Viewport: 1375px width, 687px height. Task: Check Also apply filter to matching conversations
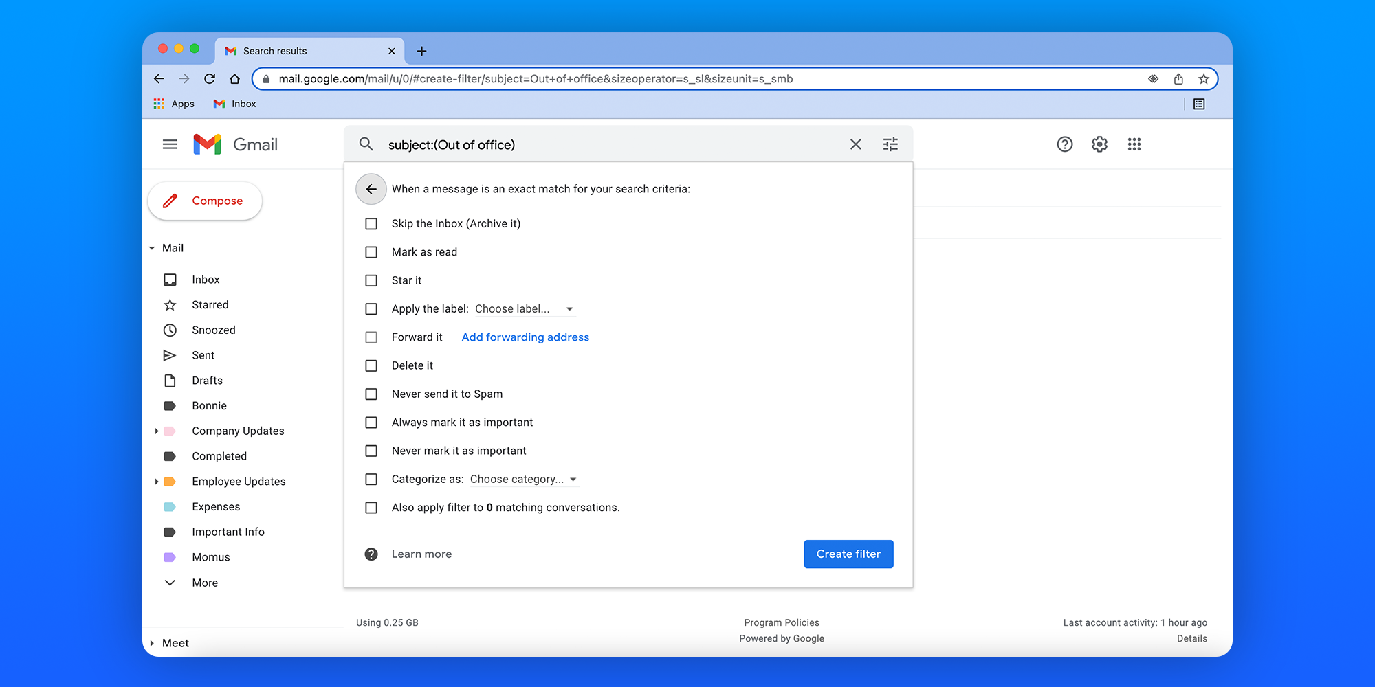click(371, 508)
